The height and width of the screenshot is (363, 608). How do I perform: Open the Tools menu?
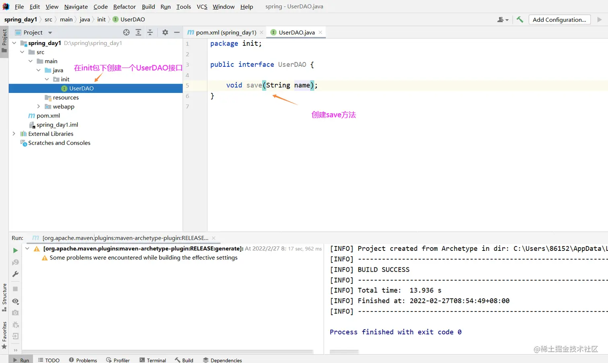pos(184,6)
